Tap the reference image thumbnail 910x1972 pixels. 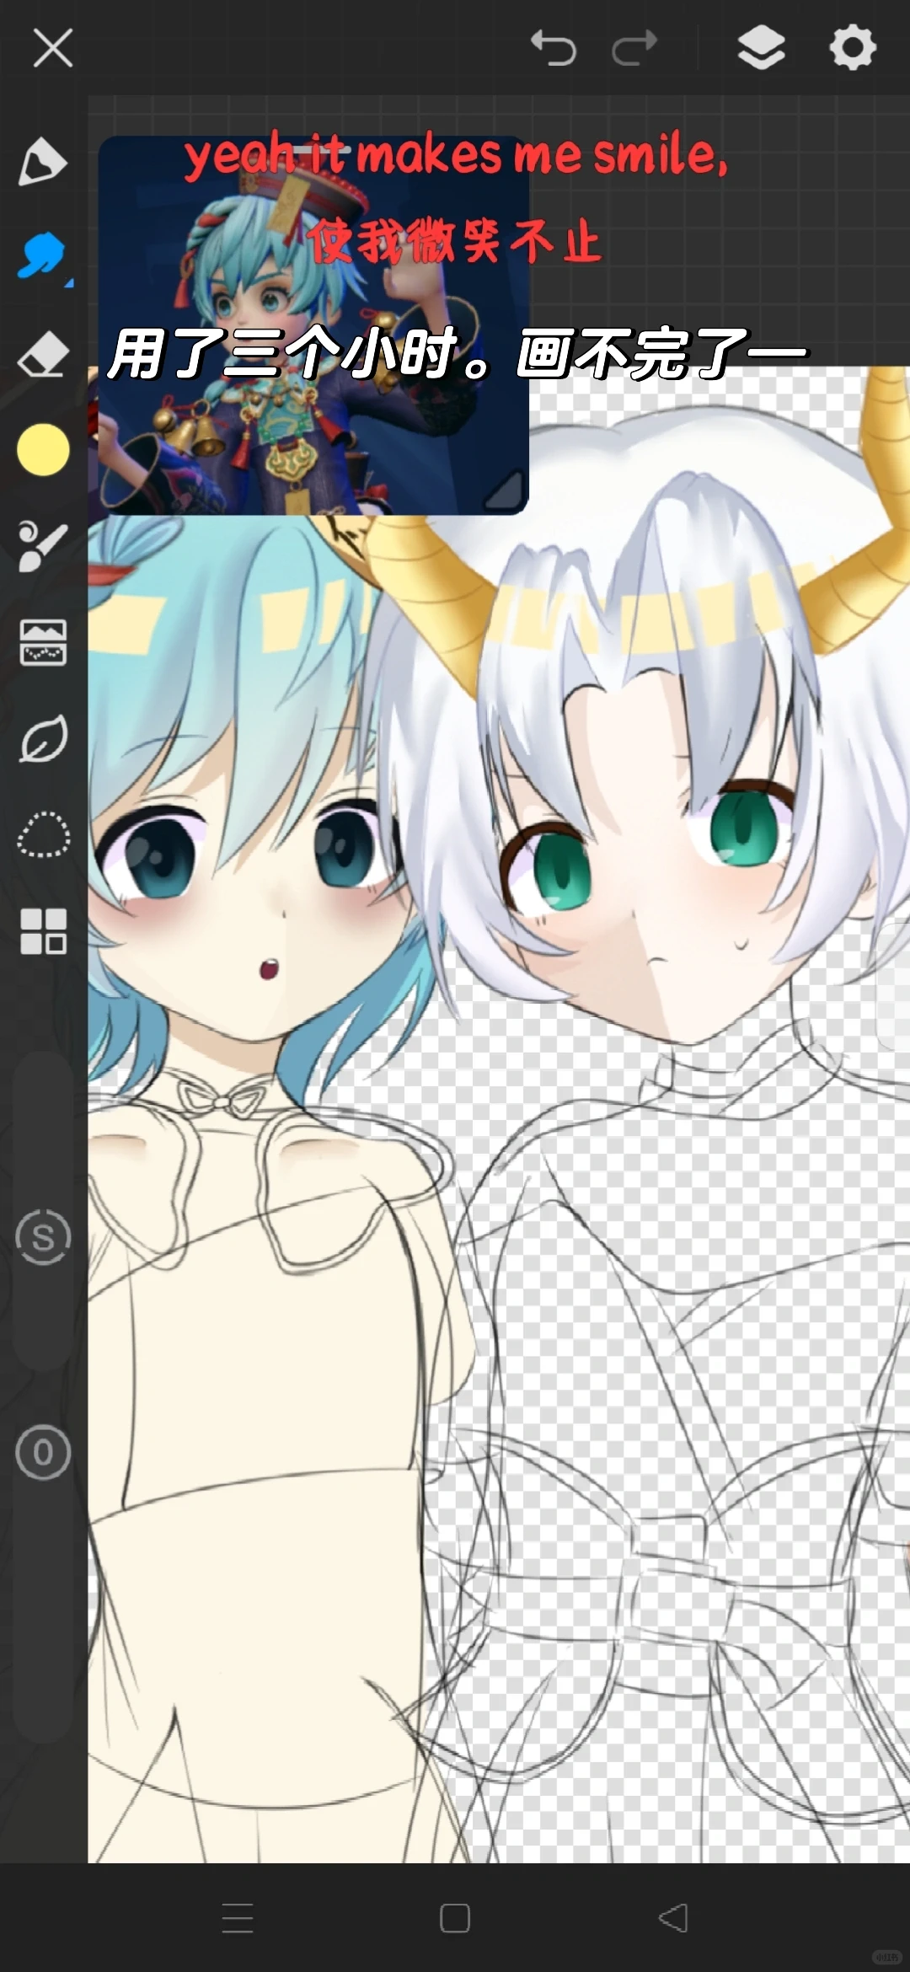[x=313, y=325]
